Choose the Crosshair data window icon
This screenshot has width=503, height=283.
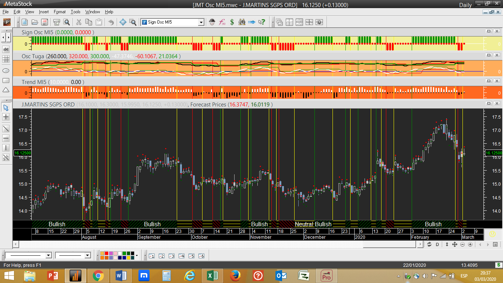coord(123,22)
